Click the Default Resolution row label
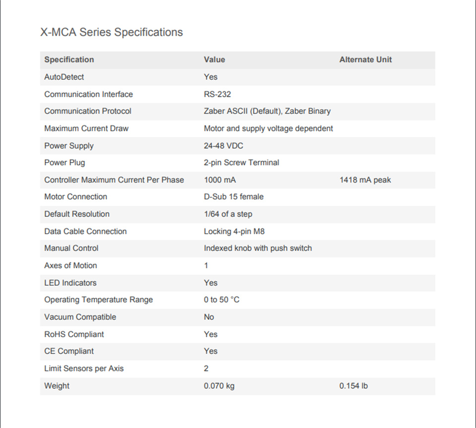Image resolution: width=476 pixels, height=428 pixels. [77, 214]
